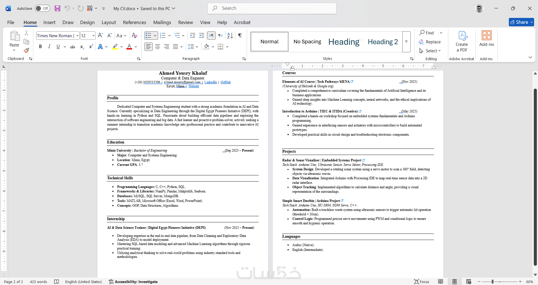Click the vertical scrollbar thumb
538x285 pixels.
(535, 177)
